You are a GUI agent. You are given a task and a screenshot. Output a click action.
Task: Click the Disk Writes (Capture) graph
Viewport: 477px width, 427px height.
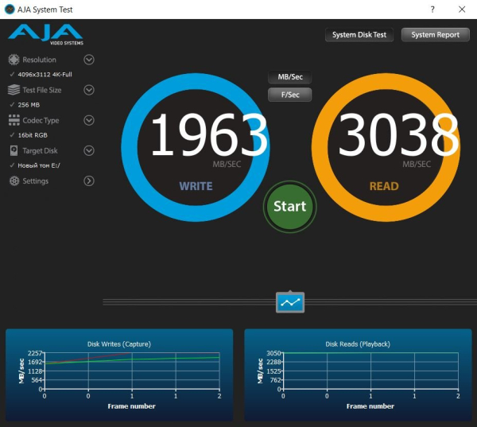119,375
